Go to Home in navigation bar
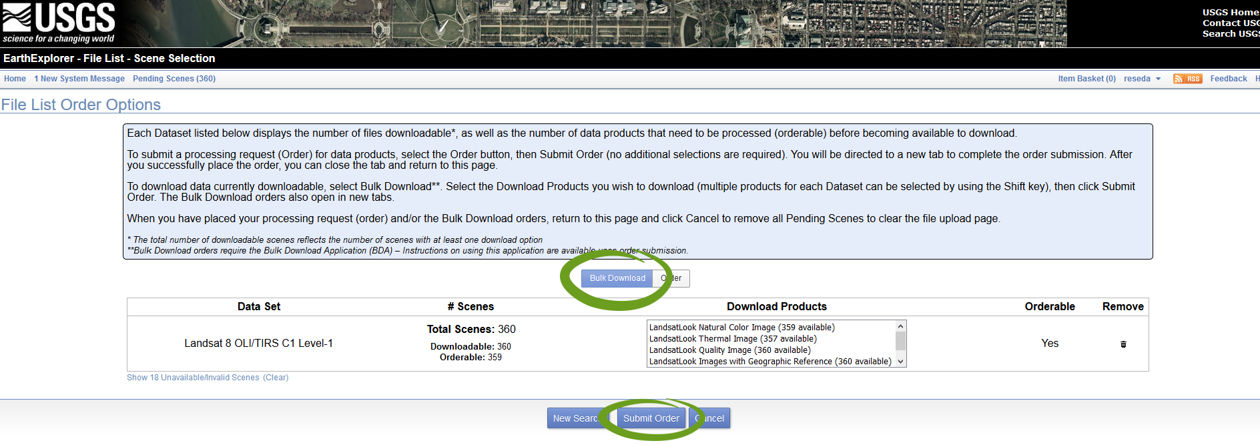1260x445 pixels. point(15,79)
